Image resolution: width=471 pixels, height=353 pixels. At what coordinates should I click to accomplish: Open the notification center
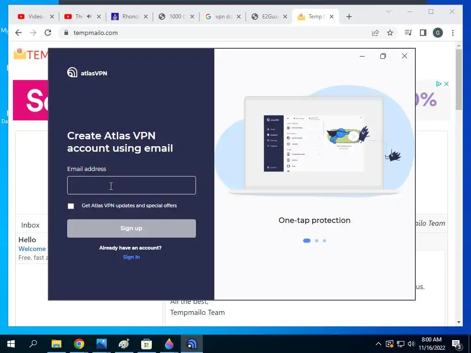[457, 344]
